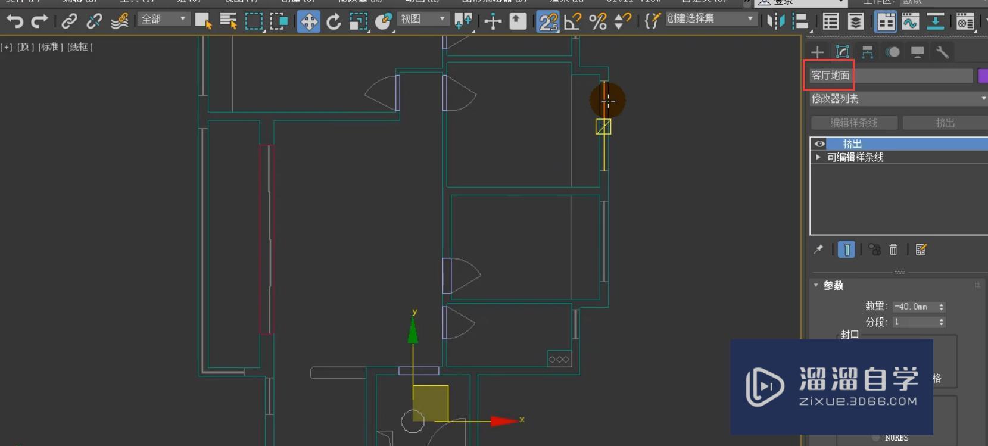Open the Mirror tool
This screenshot has height=446, width=988.
click(x=775, y=22)
